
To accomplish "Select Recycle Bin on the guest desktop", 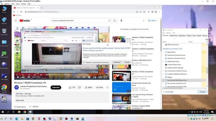I will click(x=4, y=32).
